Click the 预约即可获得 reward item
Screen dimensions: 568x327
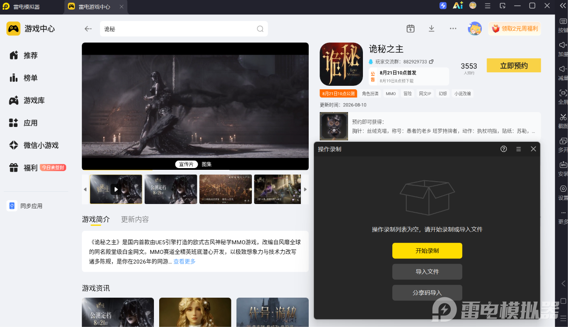pos(430,126)
